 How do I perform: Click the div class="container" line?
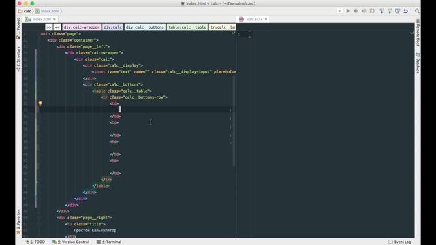pyautogui.click(x=73, y=40)
